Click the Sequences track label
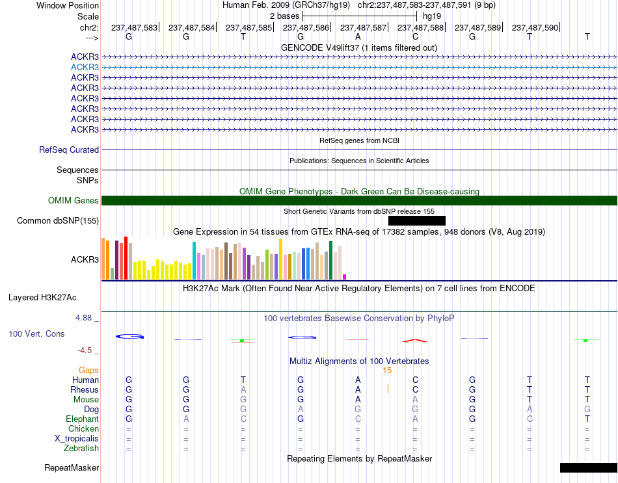618x483 pixels. coord(77,170)
